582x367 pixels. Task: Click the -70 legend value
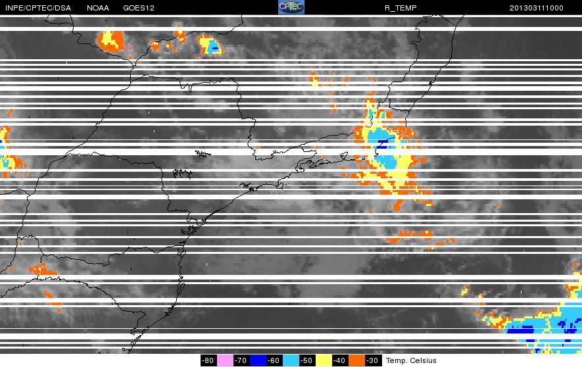[x=241, y=360]
